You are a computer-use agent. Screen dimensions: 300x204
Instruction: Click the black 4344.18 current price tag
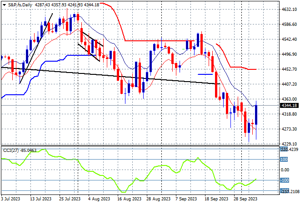[x=289, y=105]
